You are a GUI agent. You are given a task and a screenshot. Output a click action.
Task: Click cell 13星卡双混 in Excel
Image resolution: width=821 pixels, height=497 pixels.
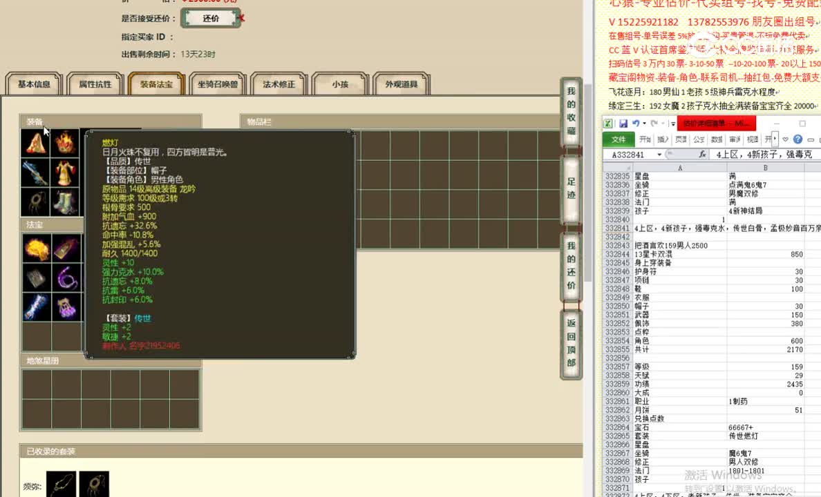tap(679, 254)
